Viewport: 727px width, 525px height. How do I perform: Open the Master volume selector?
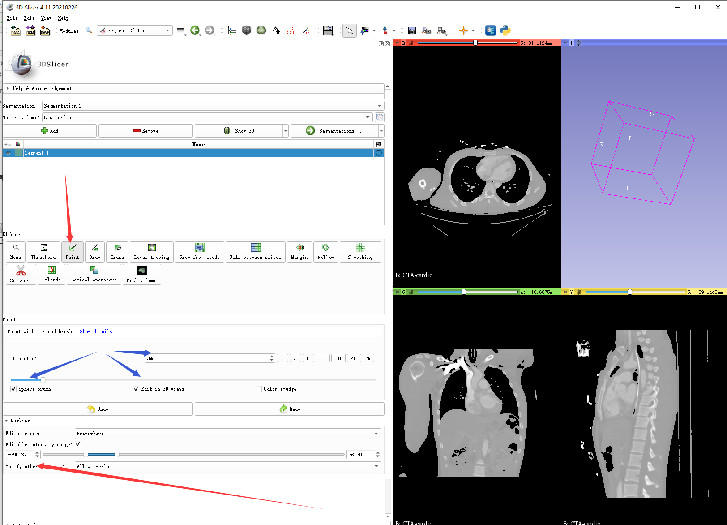point(368,117)
